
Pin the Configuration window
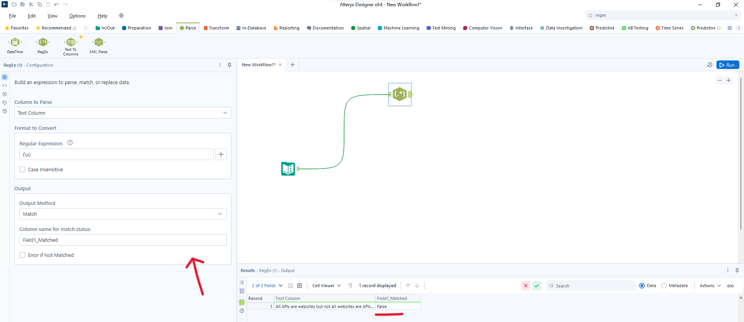point(229,65)
